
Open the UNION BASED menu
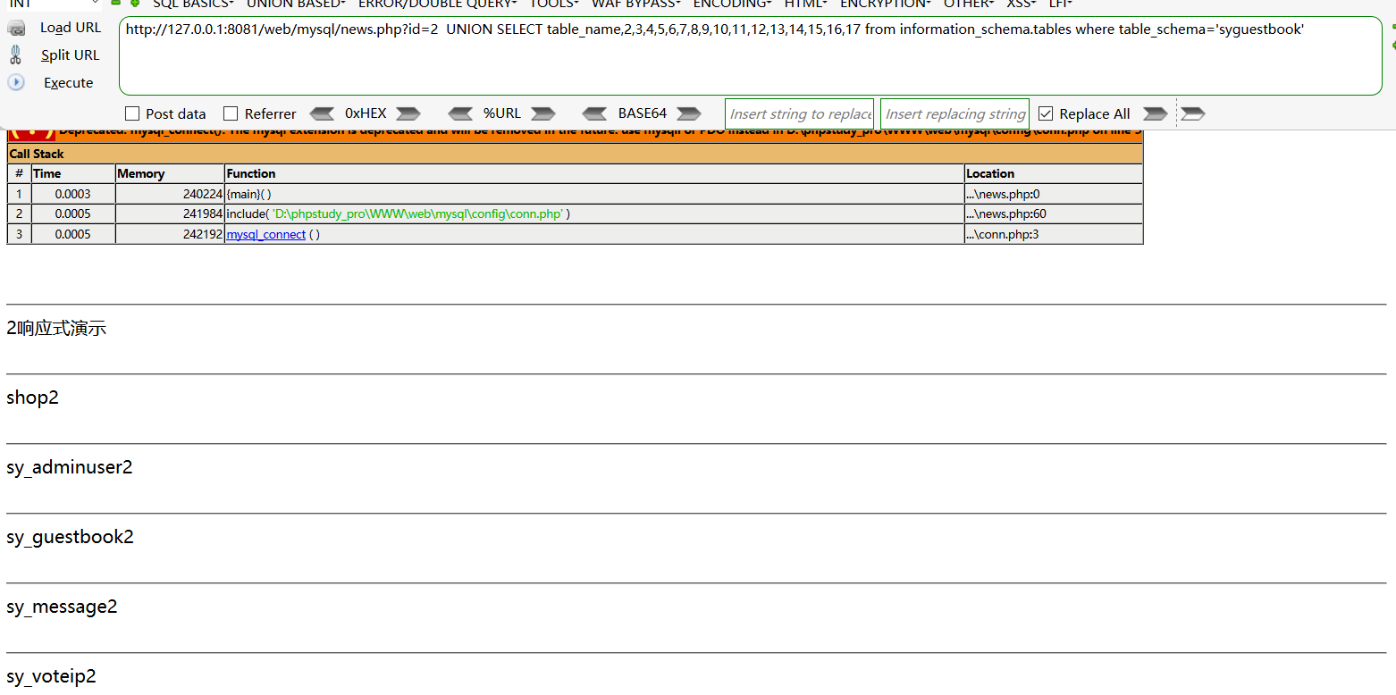[x=295, y=4]
